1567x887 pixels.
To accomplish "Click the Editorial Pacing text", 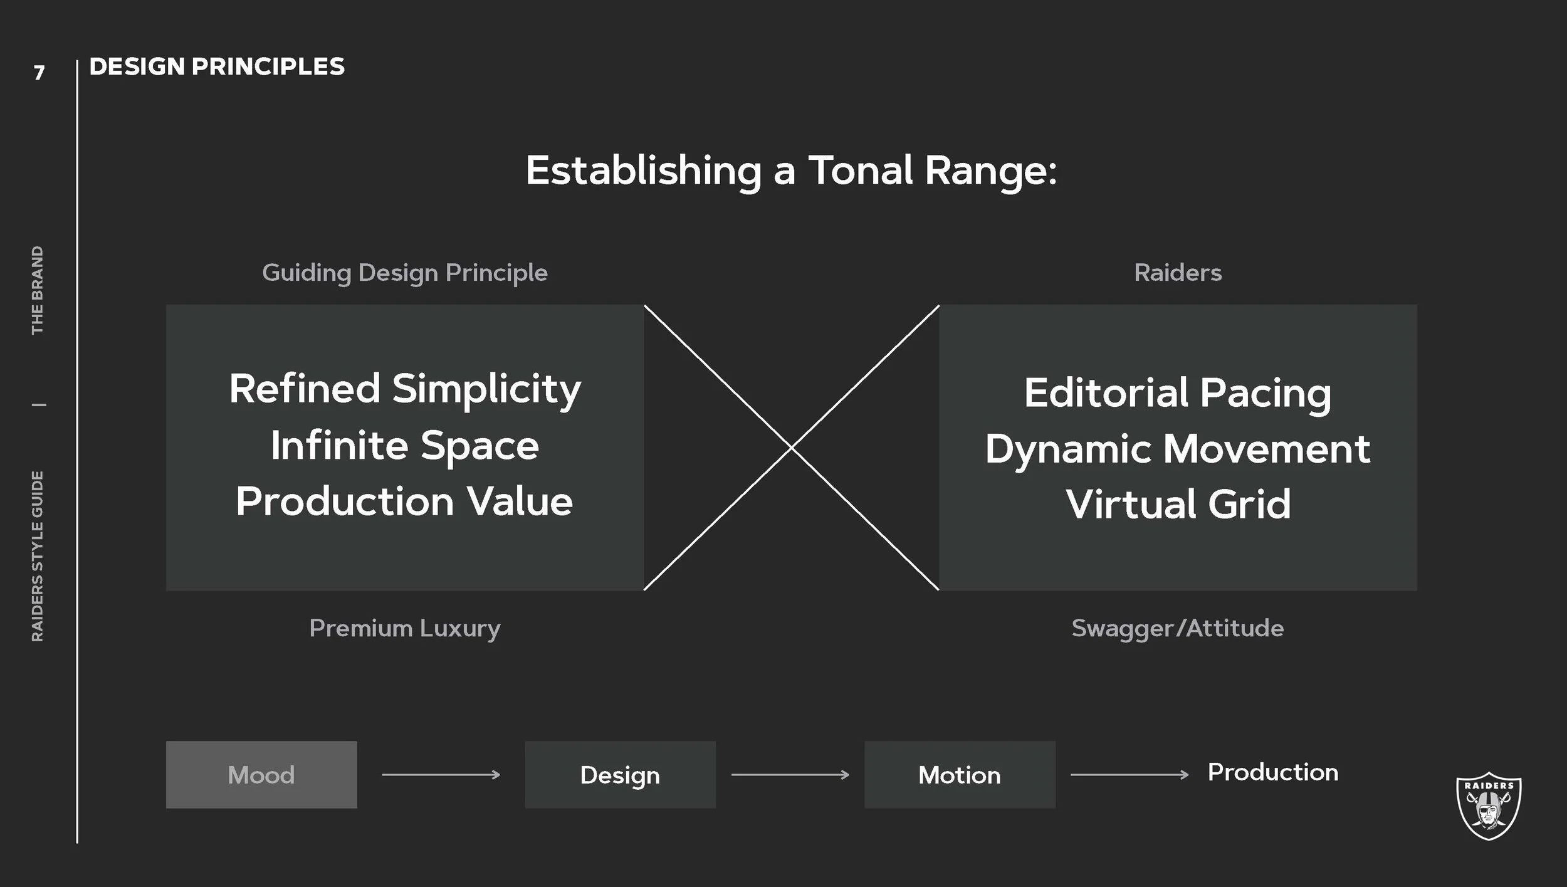I will 1177,393.
